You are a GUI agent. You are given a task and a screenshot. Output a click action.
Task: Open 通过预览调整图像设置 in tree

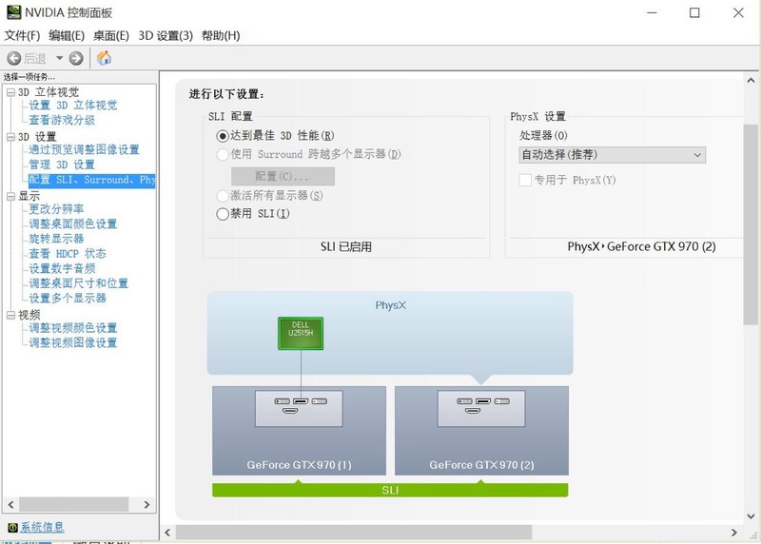pos(84,149)
